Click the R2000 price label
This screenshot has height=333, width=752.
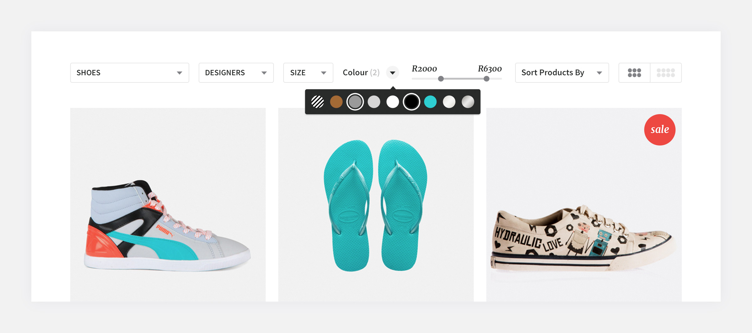424,69
